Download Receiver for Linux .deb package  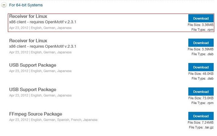pyautogui.click(x=201, y=43)
